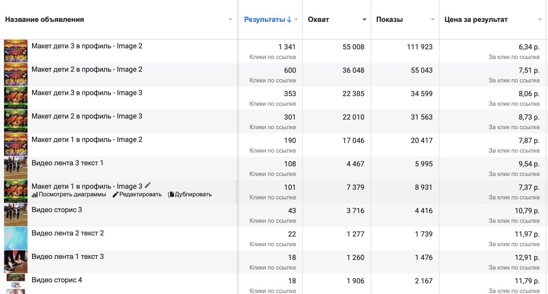Open thumbnail of Макет дети 3 Image 2
Viewport: 548px width, 294px height.
tap(16, 51)
